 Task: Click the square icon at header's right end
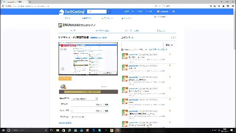pos(173,11)
